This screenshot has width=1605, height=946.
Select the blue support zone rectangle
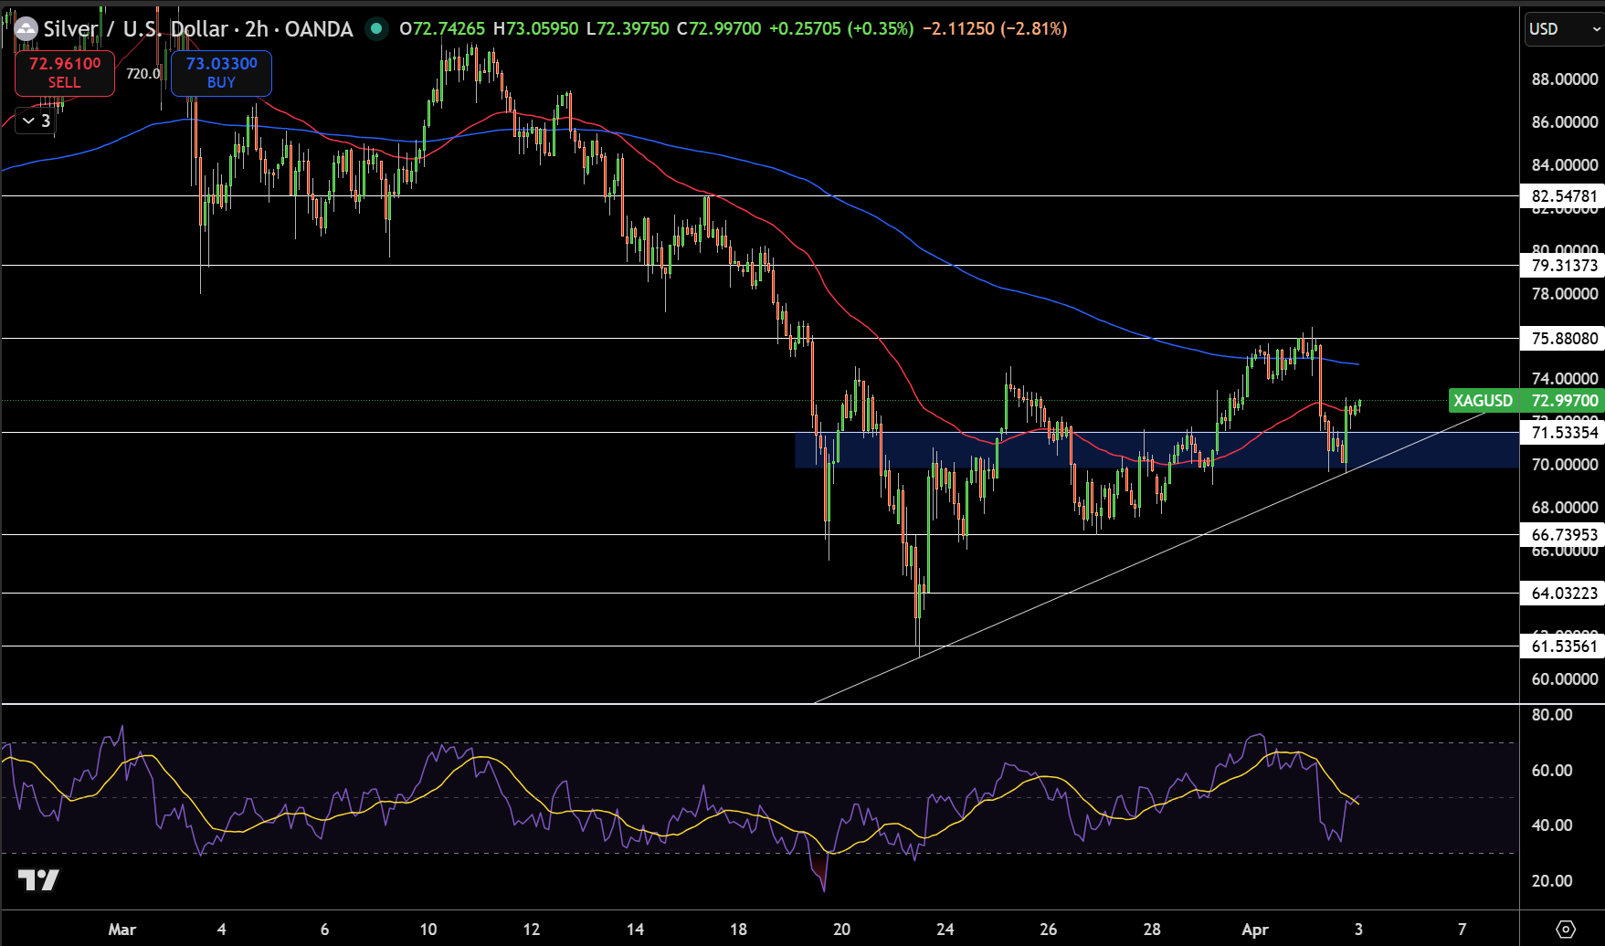1156,450
